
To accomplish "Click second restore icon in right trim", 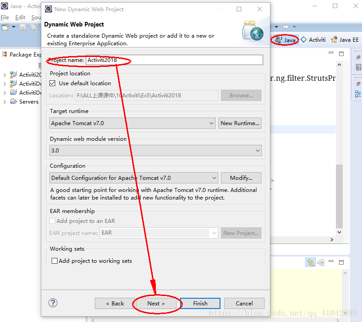I will (x=358, y=84).
